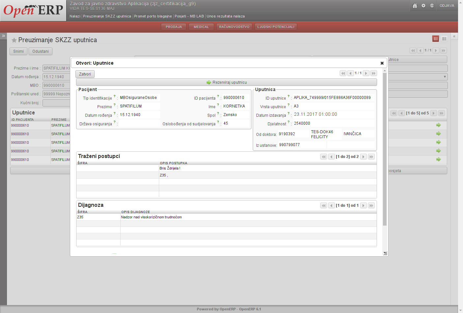Click ODJAVA logout link
The width and height of the screenshot is (463, 313).
tap(447, 6)
